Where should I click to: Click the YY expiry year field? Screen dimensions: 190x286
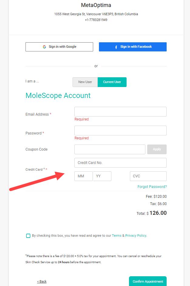point(102,176)
